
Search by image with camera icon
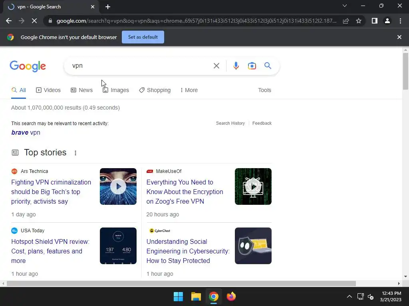point(252,66)
